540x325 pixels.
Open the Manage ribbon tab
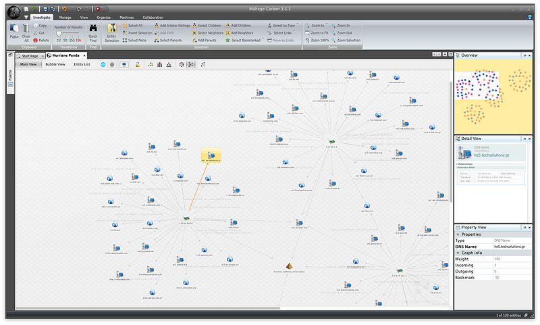65,18
